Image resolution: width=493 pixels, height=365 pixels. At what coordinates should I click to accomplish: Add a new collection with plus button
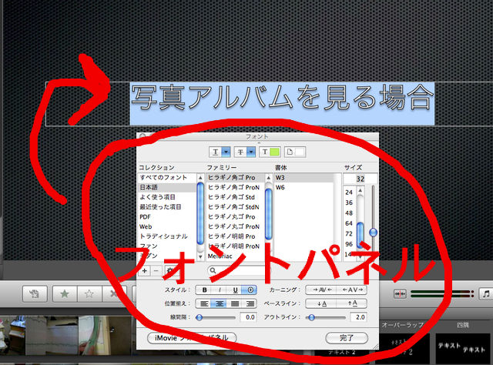145,271
